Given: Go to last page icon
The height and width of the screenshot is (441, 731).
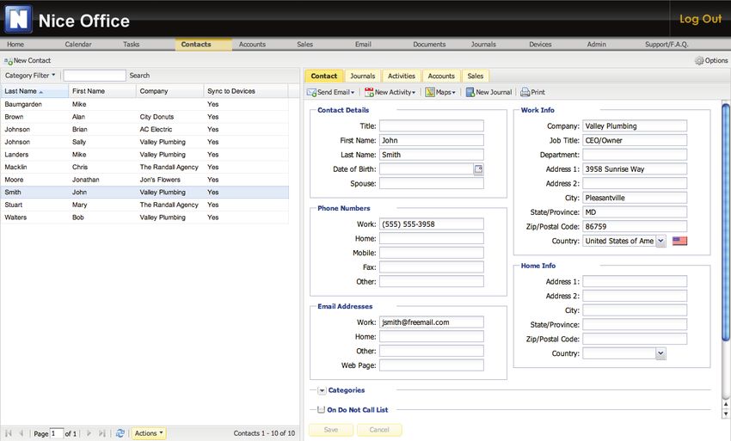Looking at the screenshot, I should point(102,433).
